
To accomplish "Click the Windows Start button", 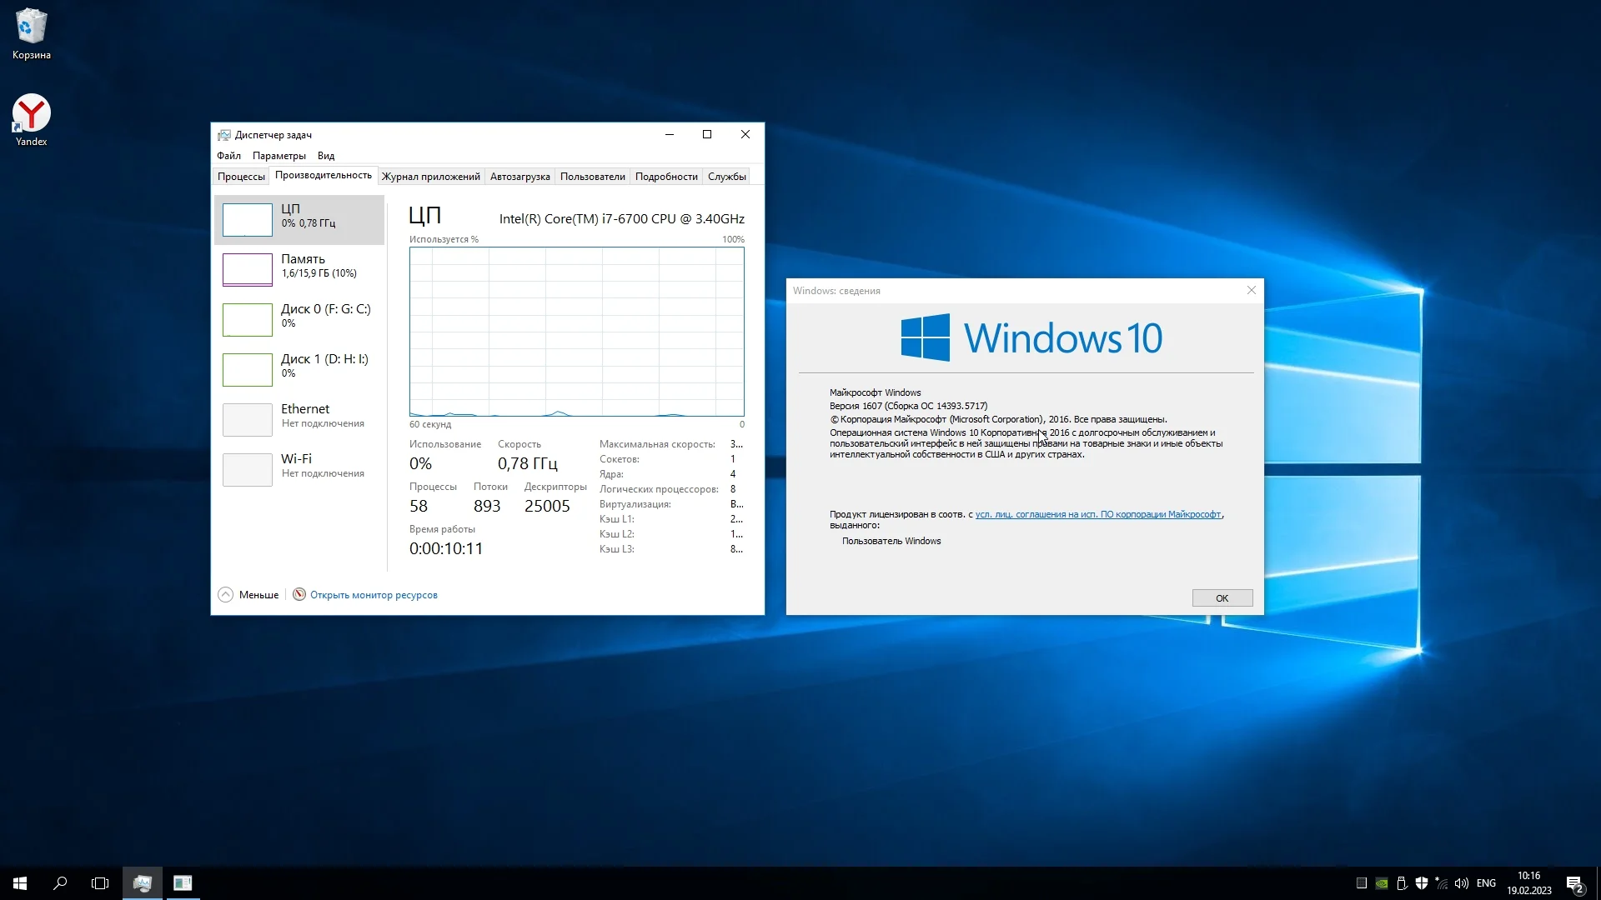I will point(20,883).
